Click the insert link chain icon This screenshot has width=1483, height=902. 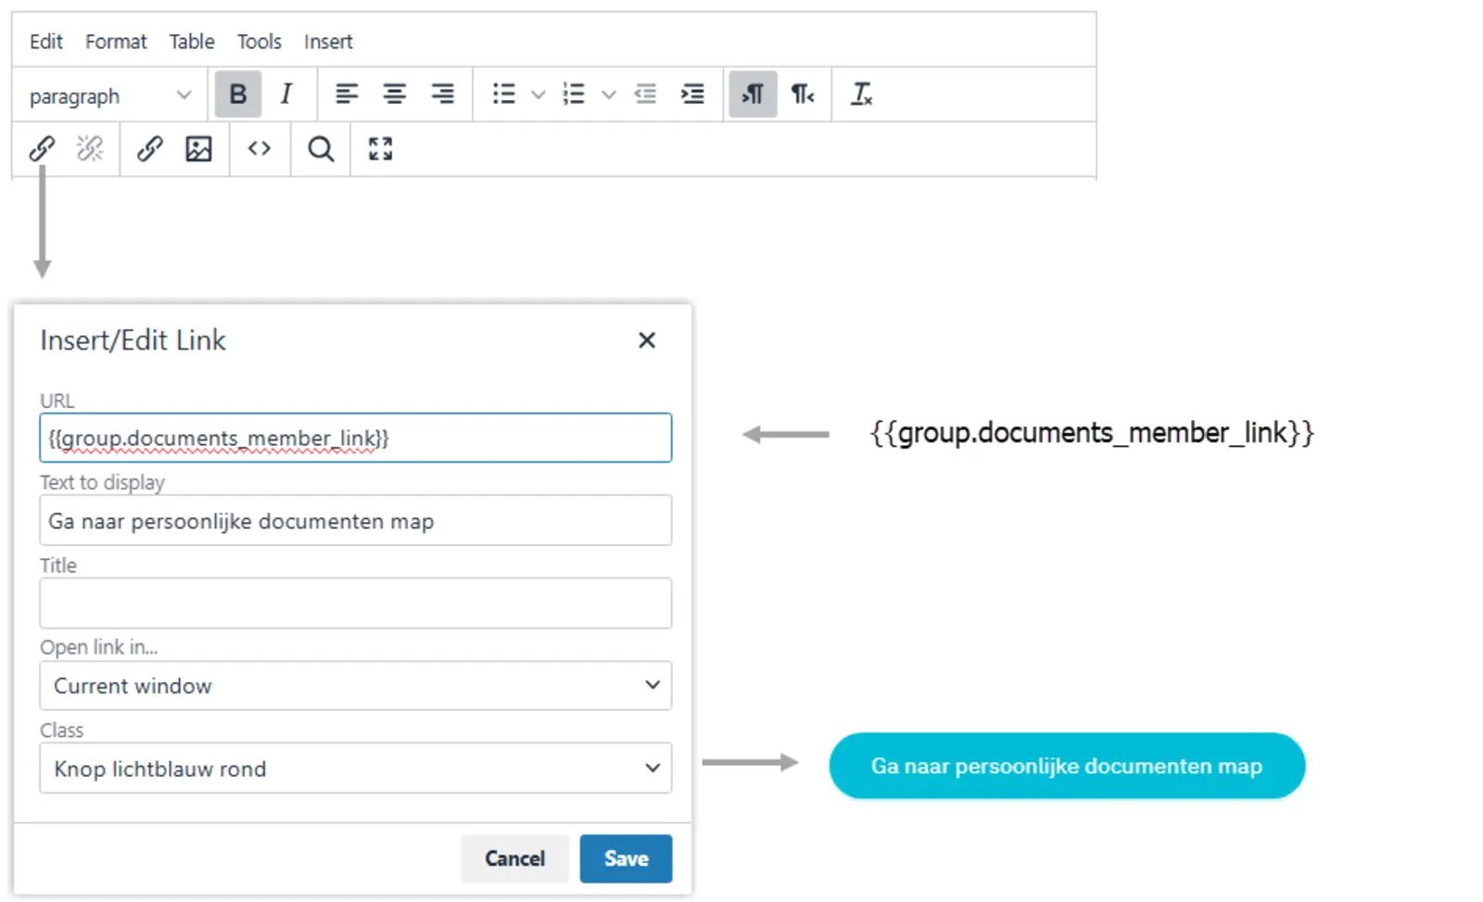(x=42, y=149)
